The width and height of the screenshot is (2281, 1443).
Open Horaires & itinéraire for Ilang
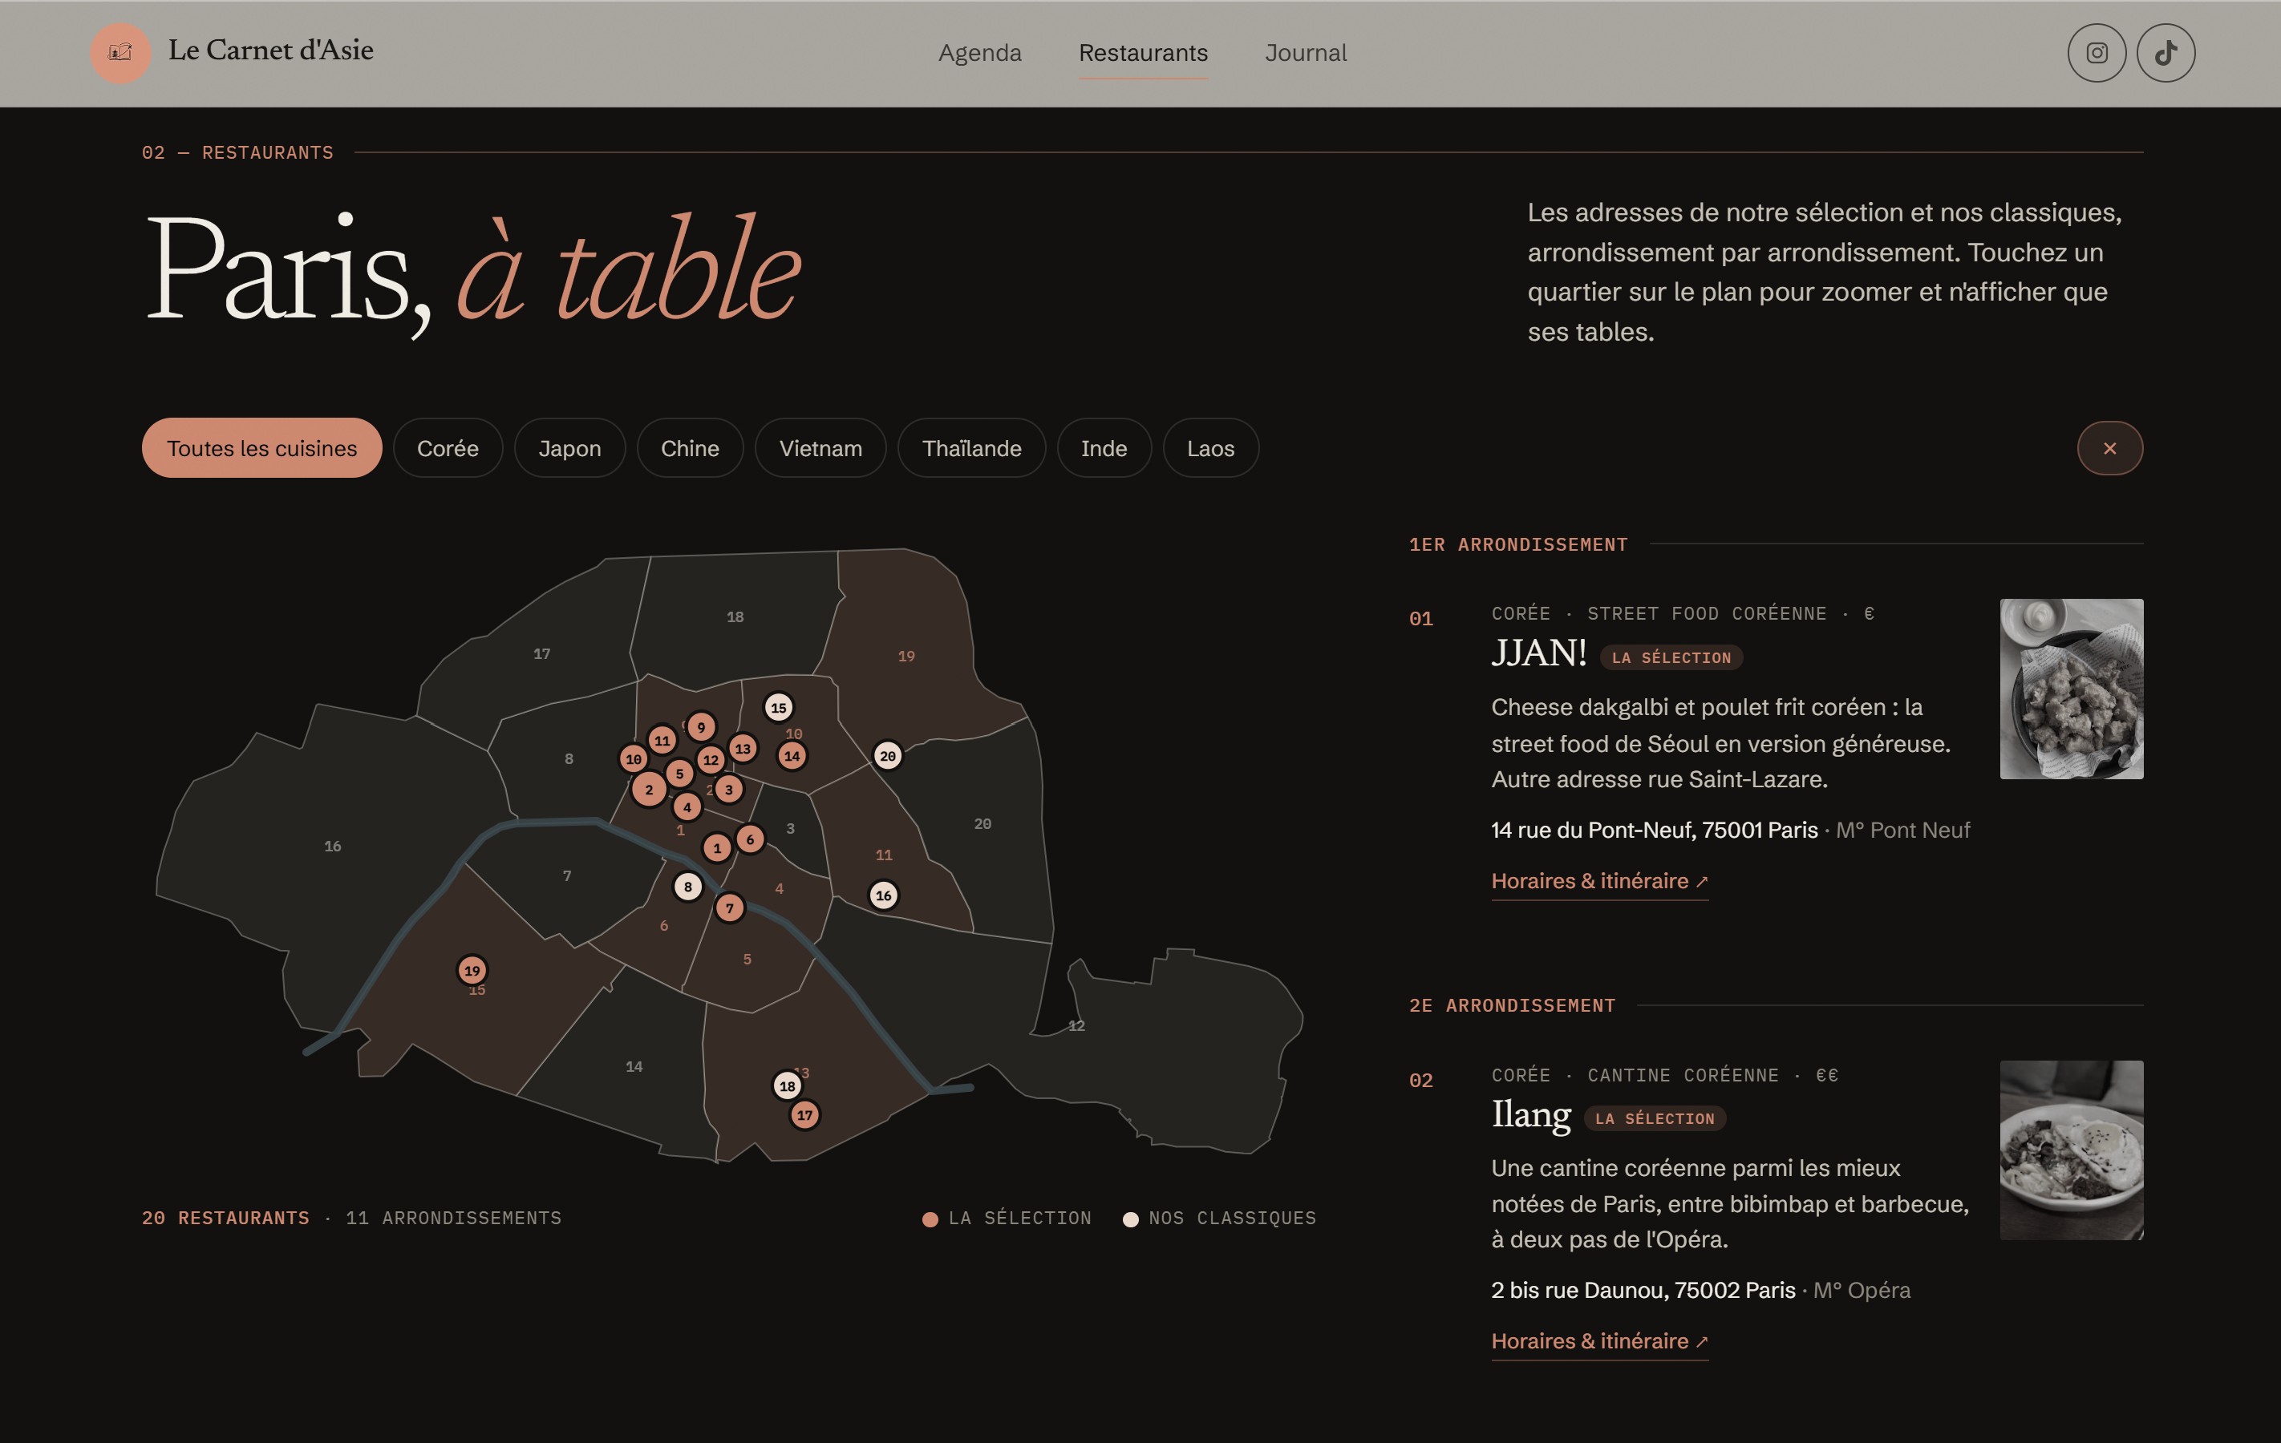coord(1600,1342)
